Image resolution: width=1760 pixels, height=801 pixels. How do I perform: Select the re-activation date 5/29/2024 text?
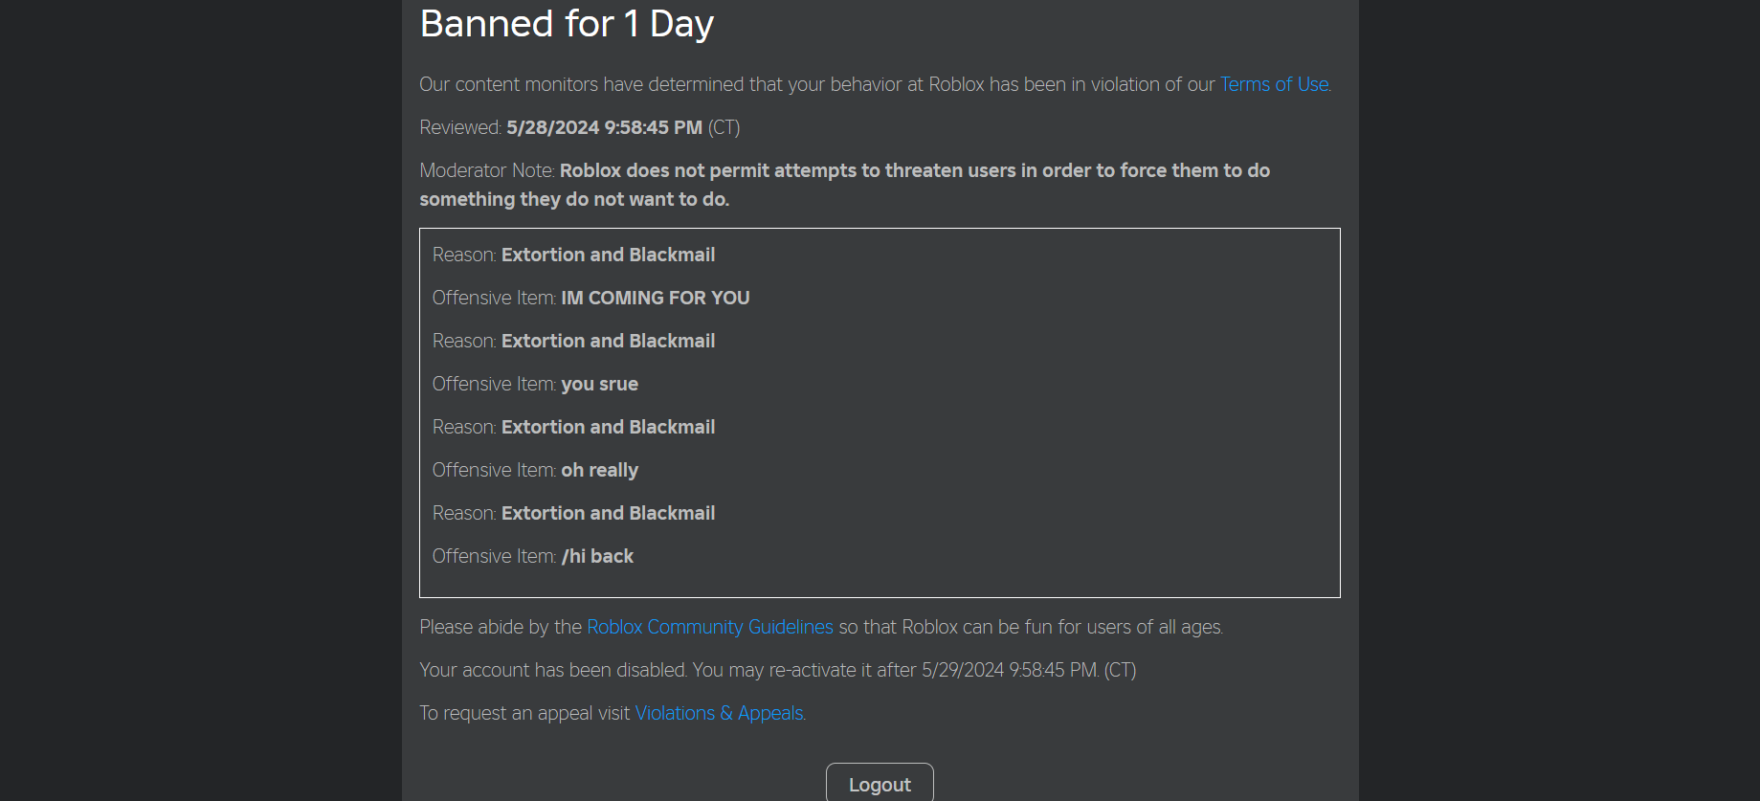(969, 670)
